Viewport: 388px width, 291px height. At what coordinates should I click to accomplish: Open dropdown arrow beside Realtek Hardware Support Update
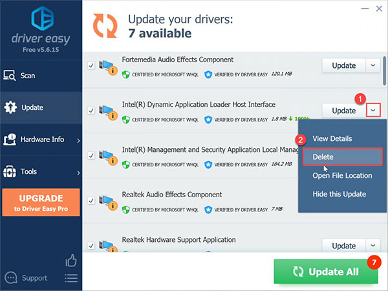pyautogui.click(x=373, y=246)
